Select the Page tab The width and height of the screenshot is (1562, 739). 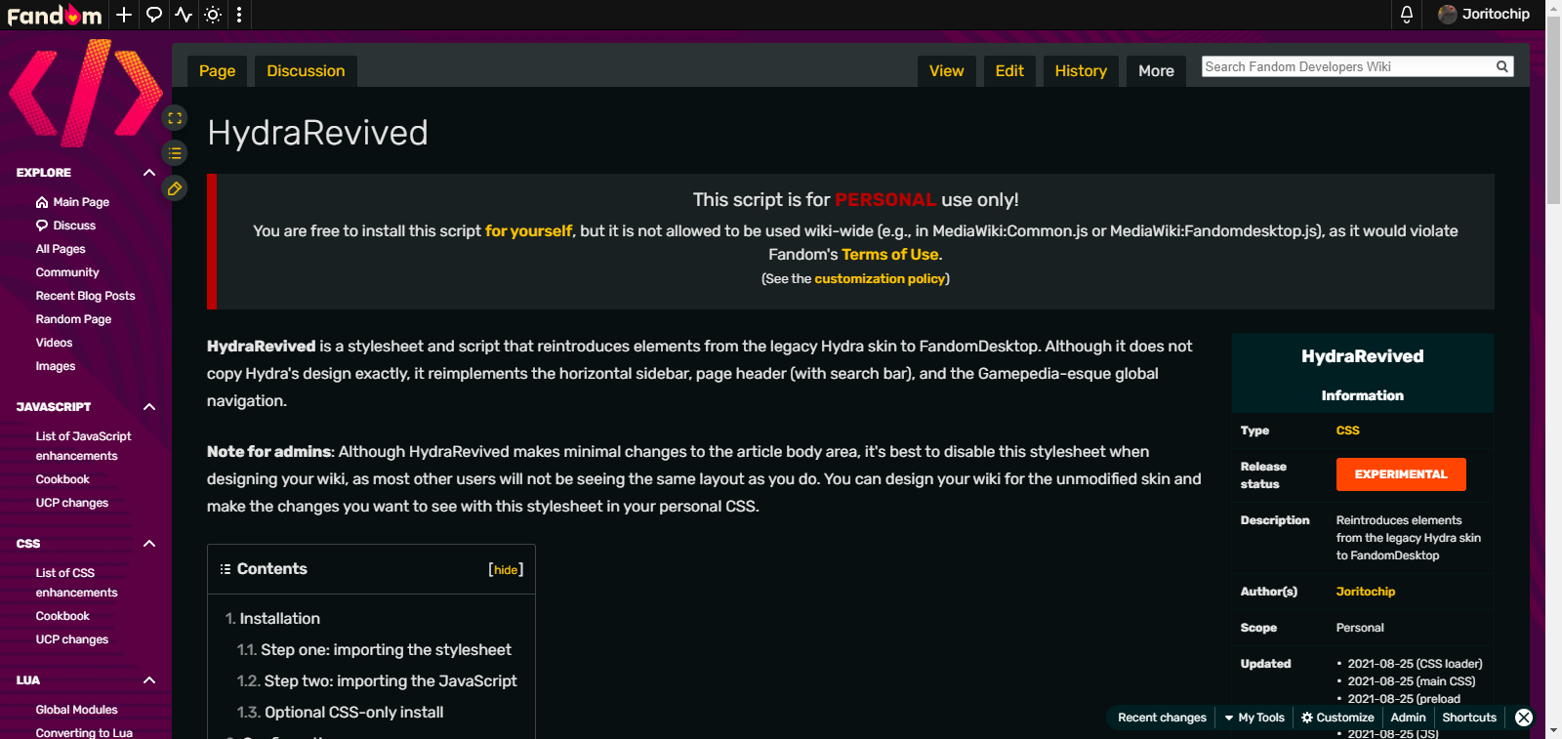(217, 71)
